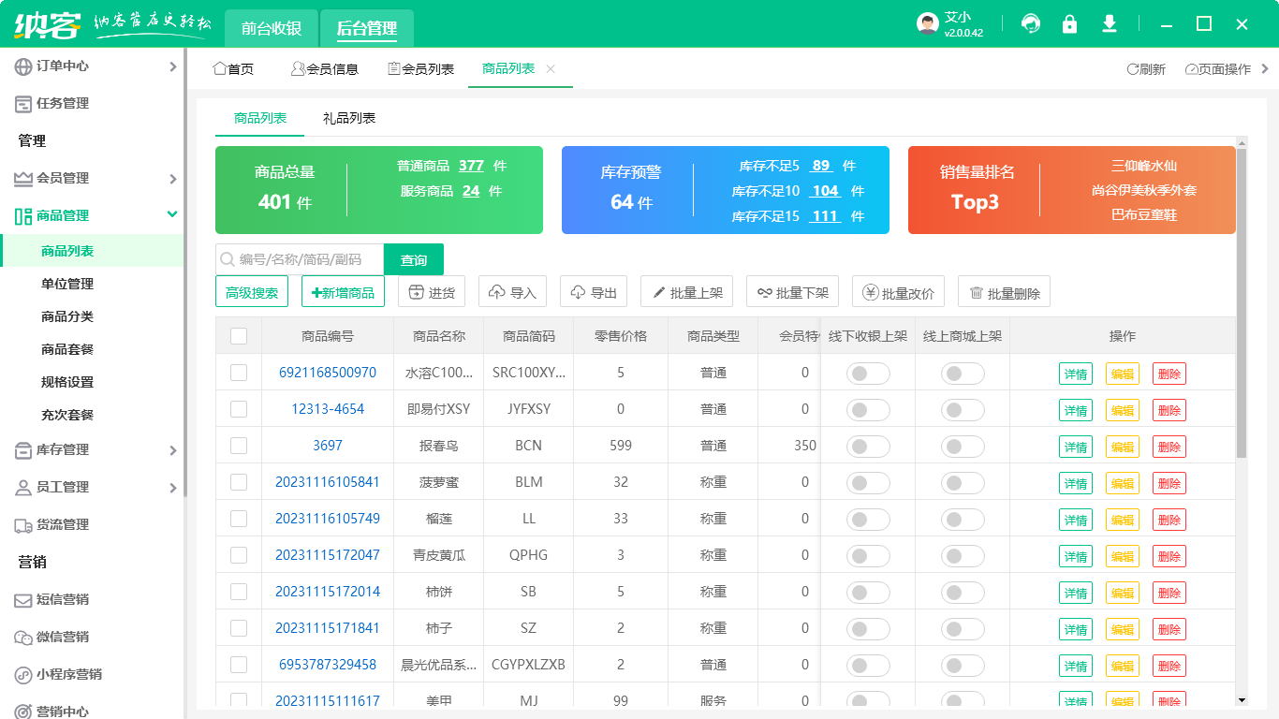This screenshot has width=1279, height=719.
Task: Click the 新增商品 button
Action: [x=345, y=291]
